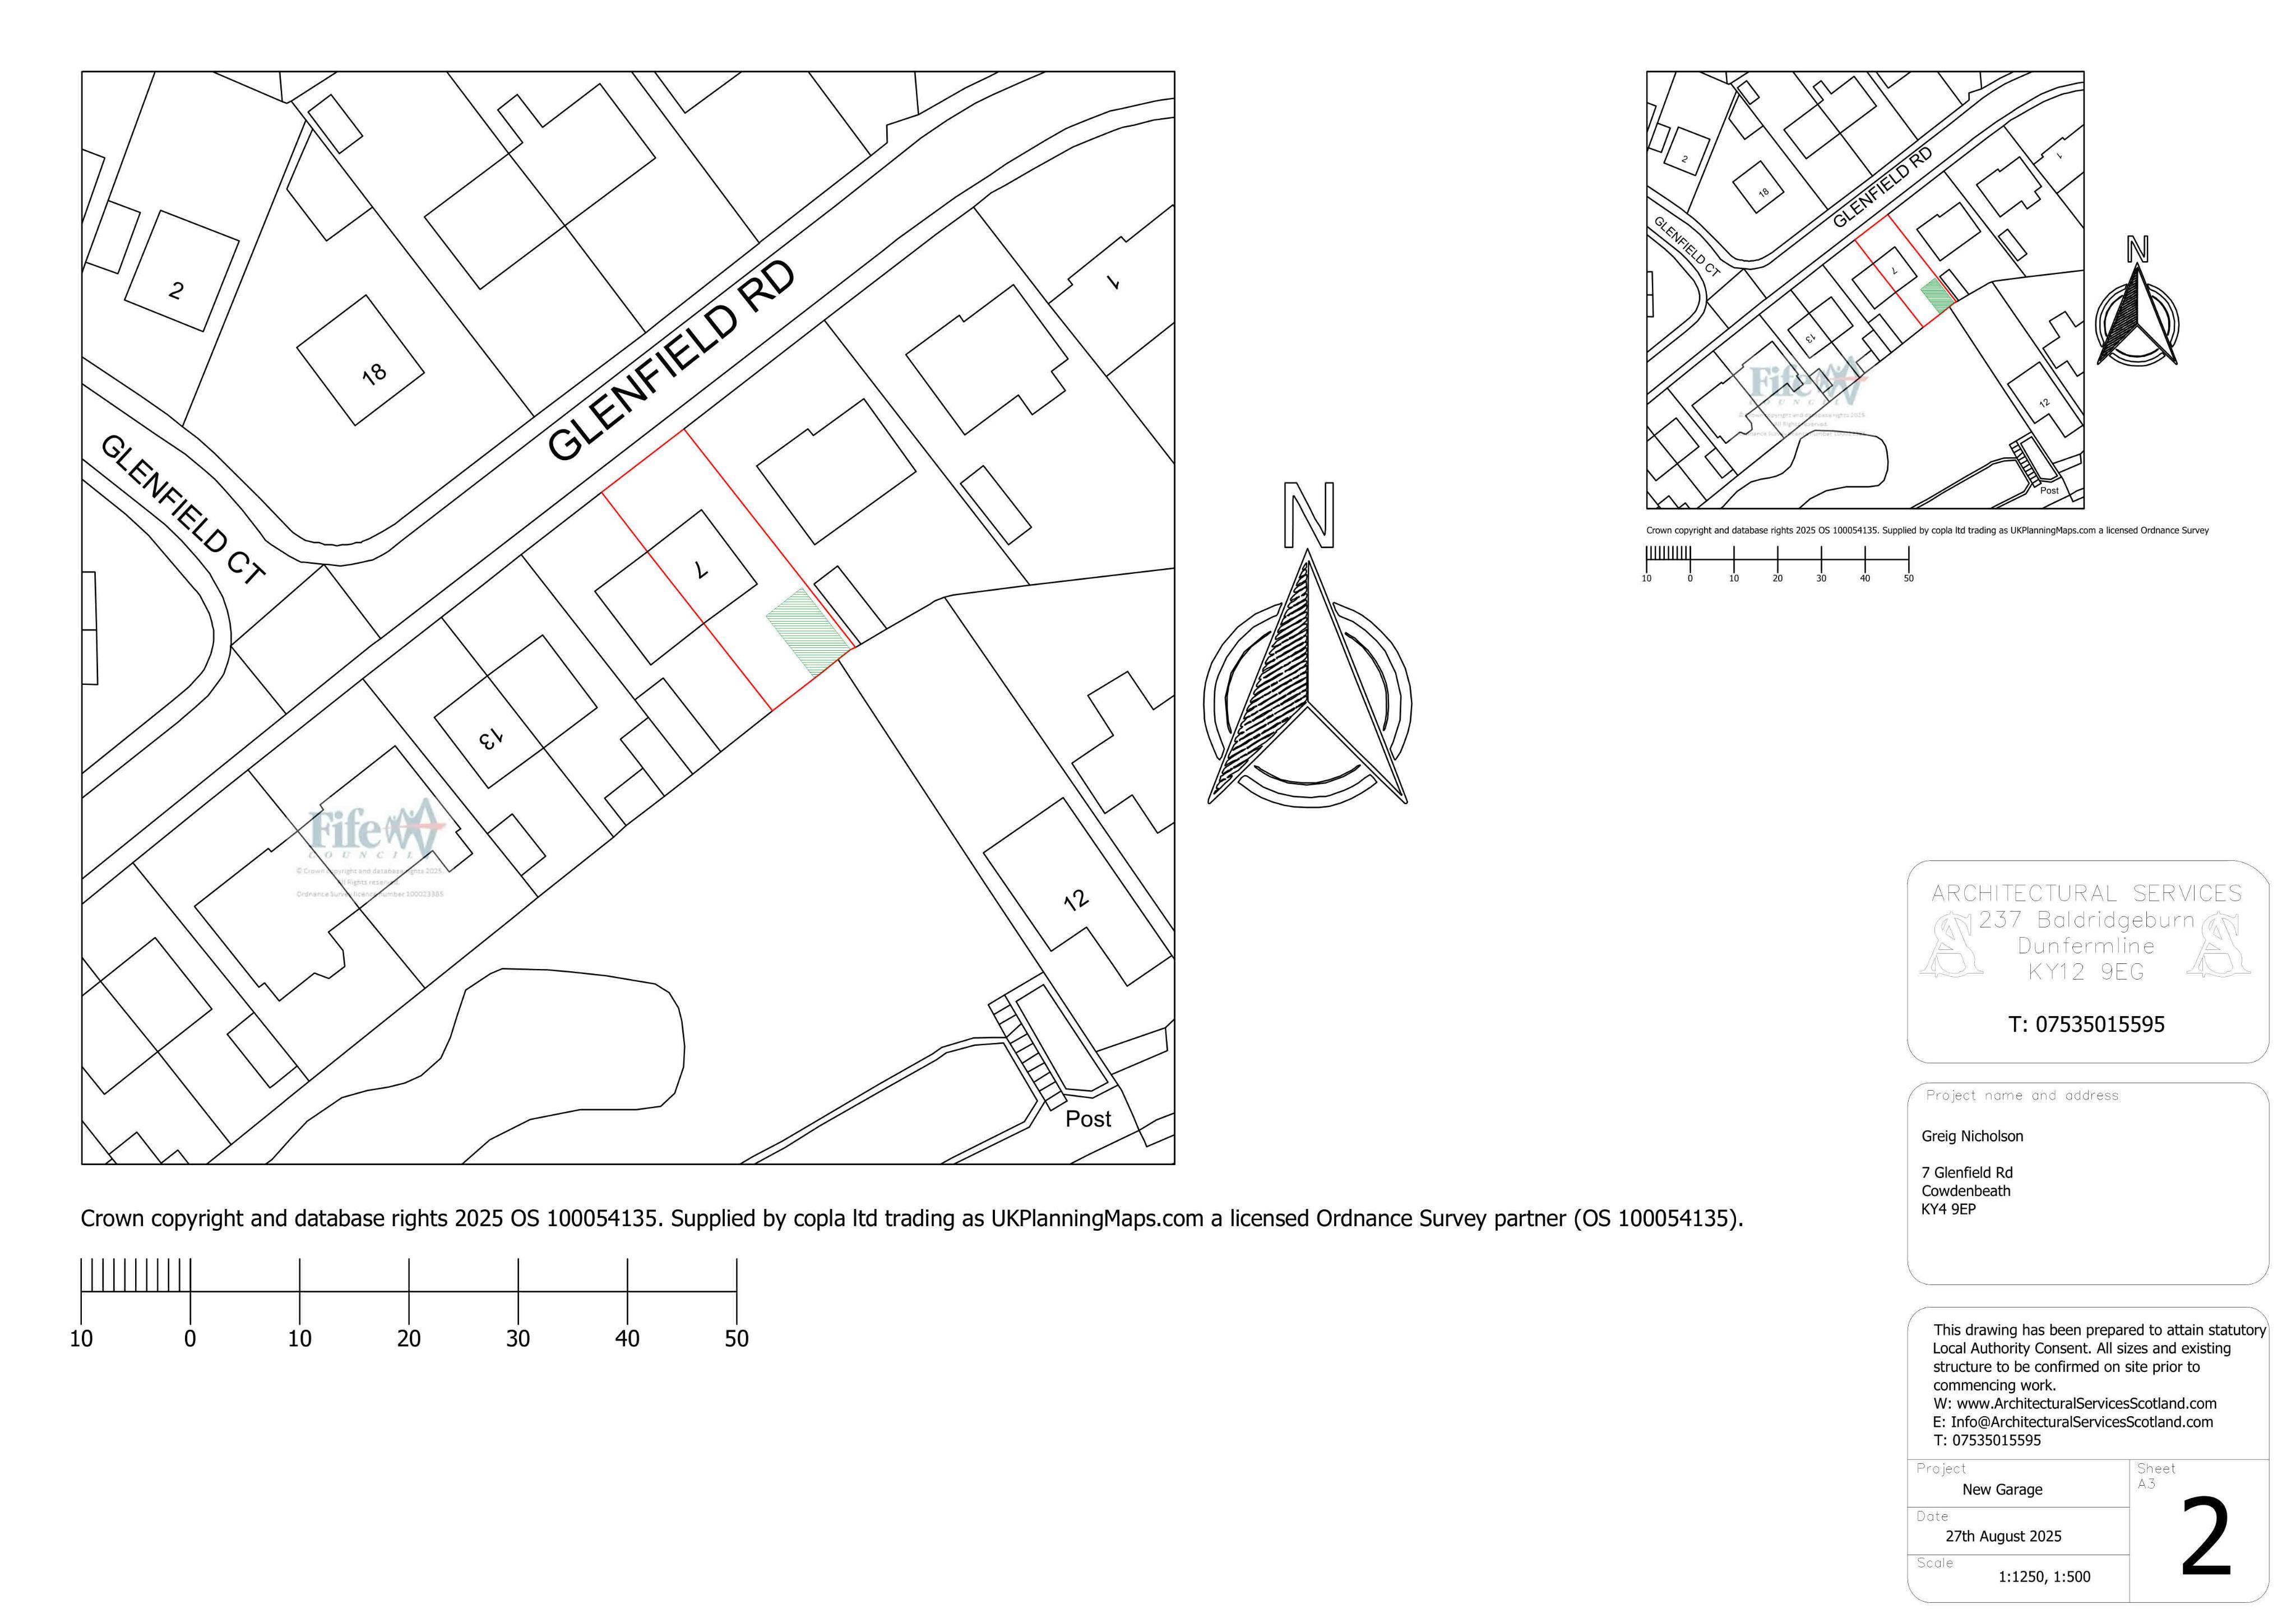Click the Cowdenbeath address line

click(1965, 1190)
